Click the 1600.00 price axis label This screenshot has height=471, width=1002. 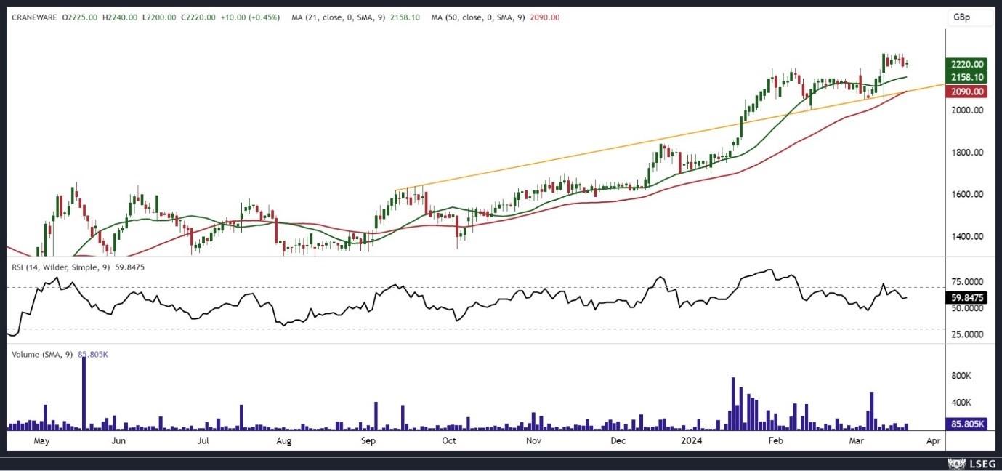click(x=968, y=195)
